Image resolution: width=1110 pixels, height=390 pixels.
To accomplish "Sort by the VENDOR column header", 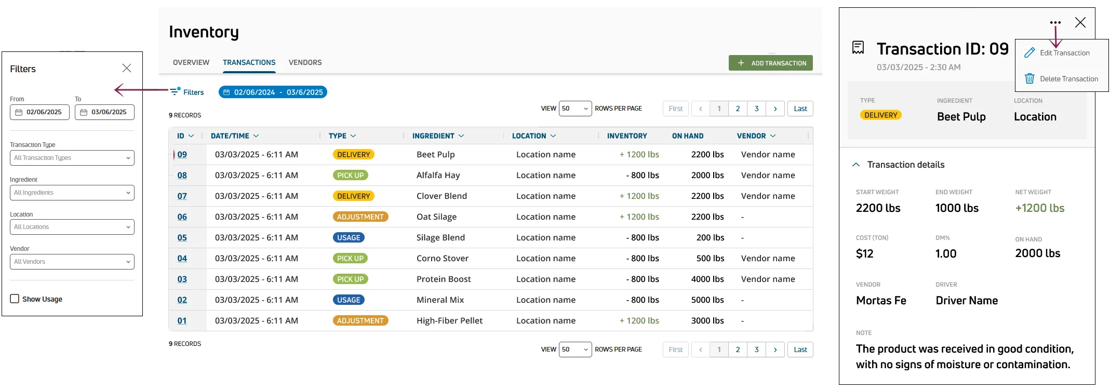I will pyautogui.click(x=756, y=136).
